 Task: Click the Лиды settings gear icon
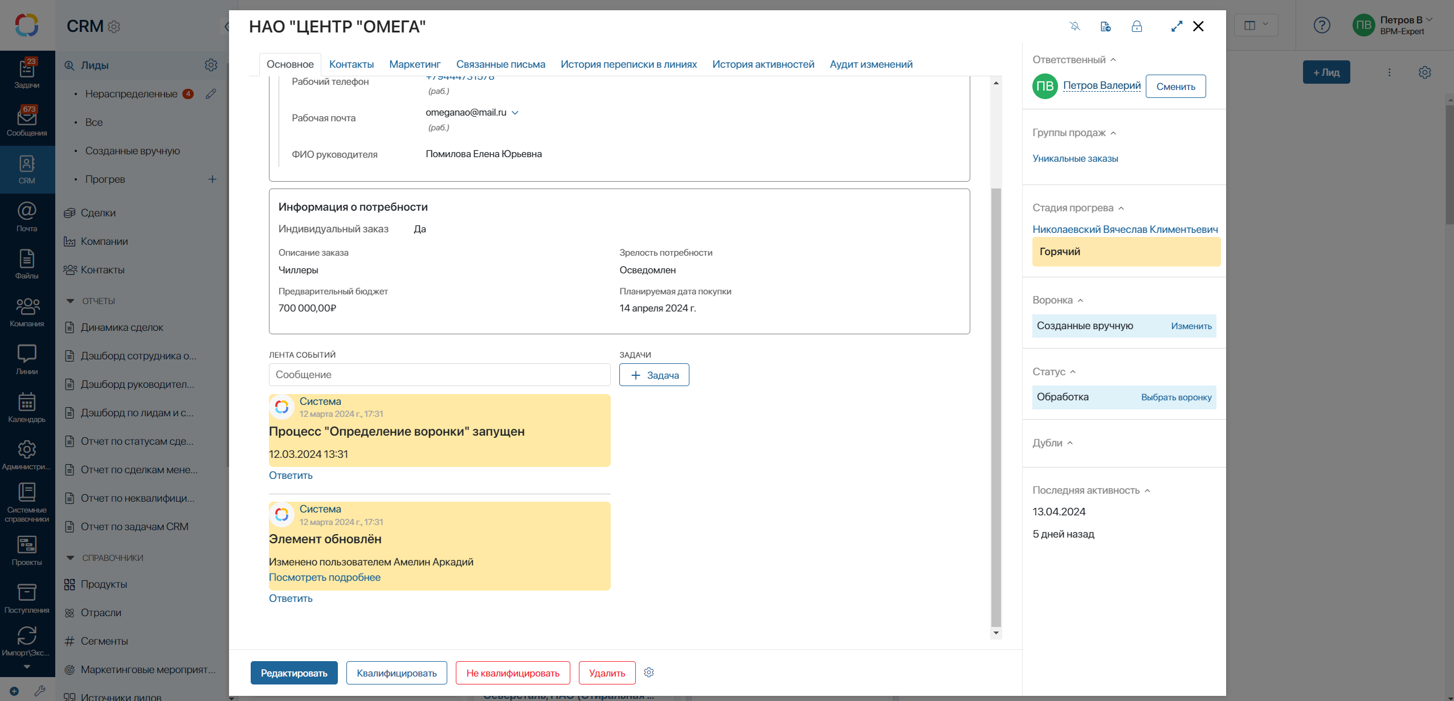point(211,65)
